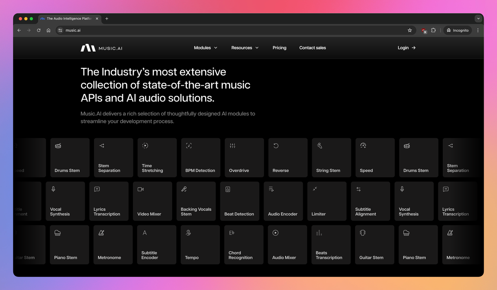Select The Audio Intelligence Platform browser tab
Viewport: 497px width, 290px height.
(70, 19)
